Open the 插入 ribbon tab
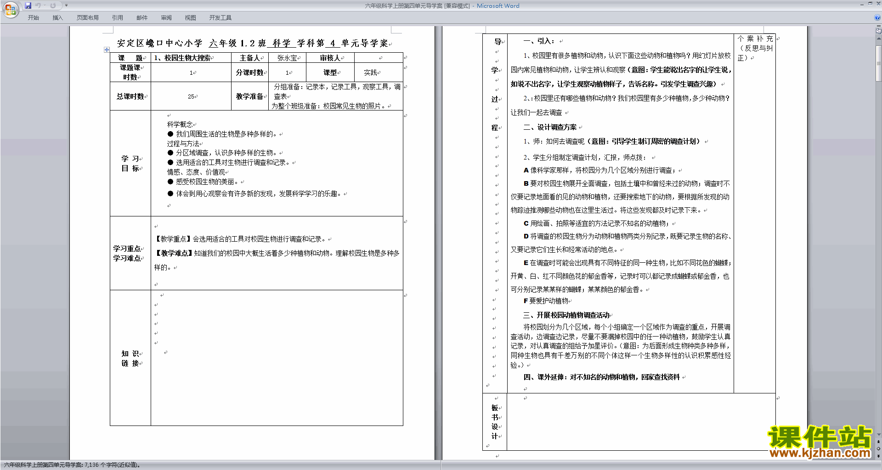Screen dimensions: 882x470 point(57,17)
